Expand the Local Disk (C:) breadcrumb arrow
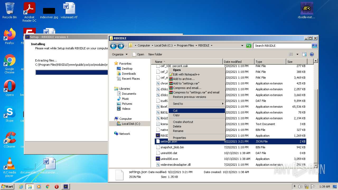338x190 pixels. (x=175, y=45)
